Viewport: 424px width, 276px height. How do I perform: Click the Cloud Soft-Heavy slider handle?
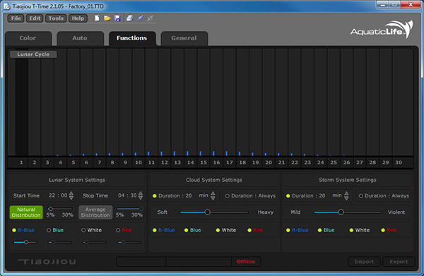point(207,212)
